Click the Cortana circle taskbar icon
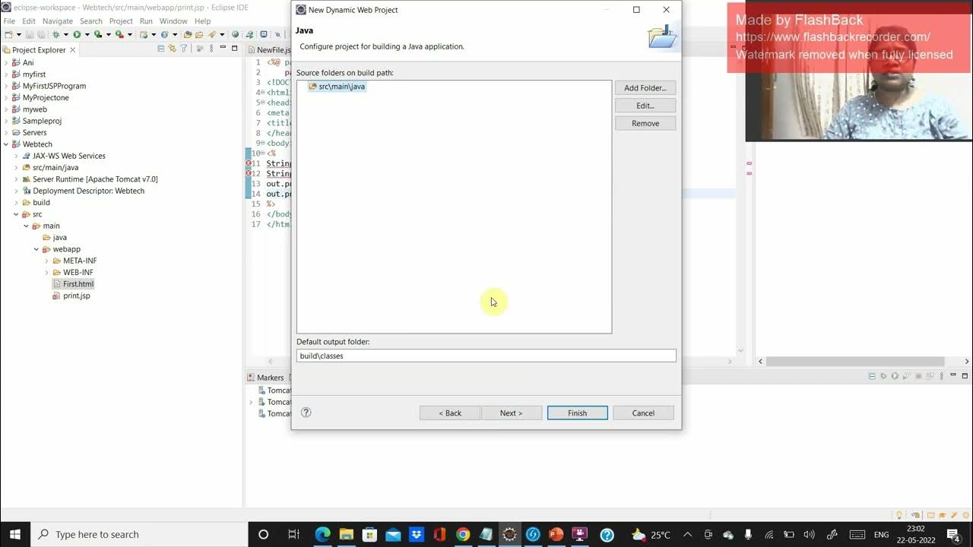Image resolution: width=973 pixels, height=547 pixels. coord(264,534)
